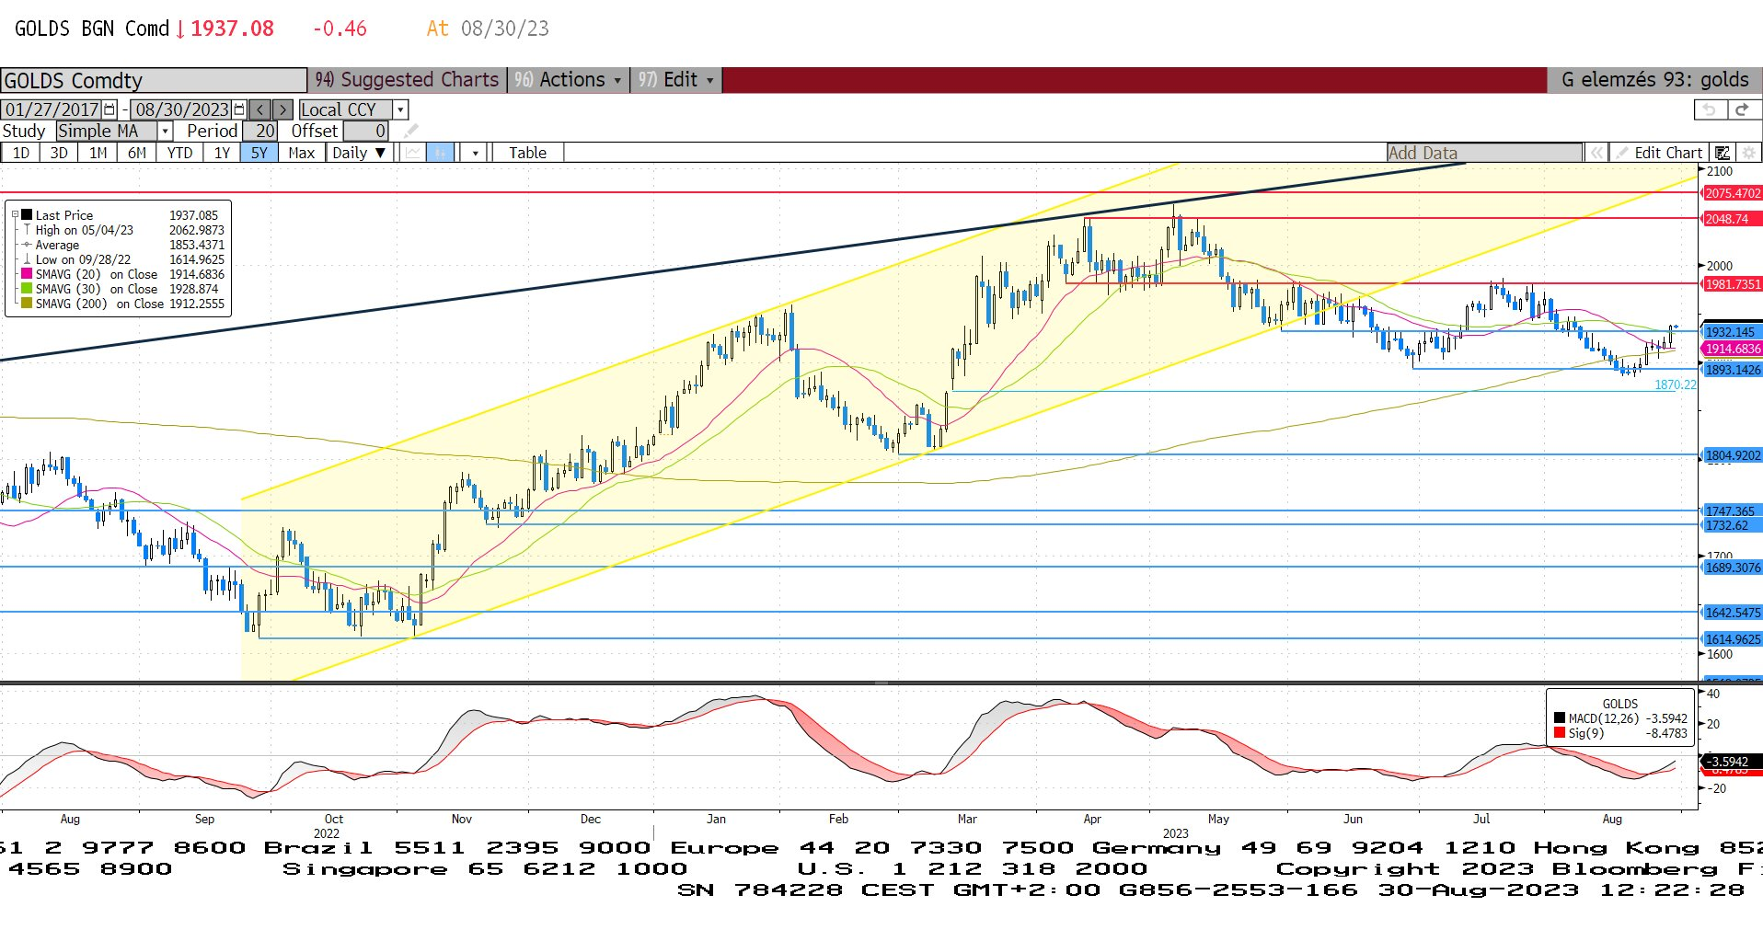Viewport: 1763px width, 941px height.
Task: Select the 1Y time range
Action: click(222, 153)
